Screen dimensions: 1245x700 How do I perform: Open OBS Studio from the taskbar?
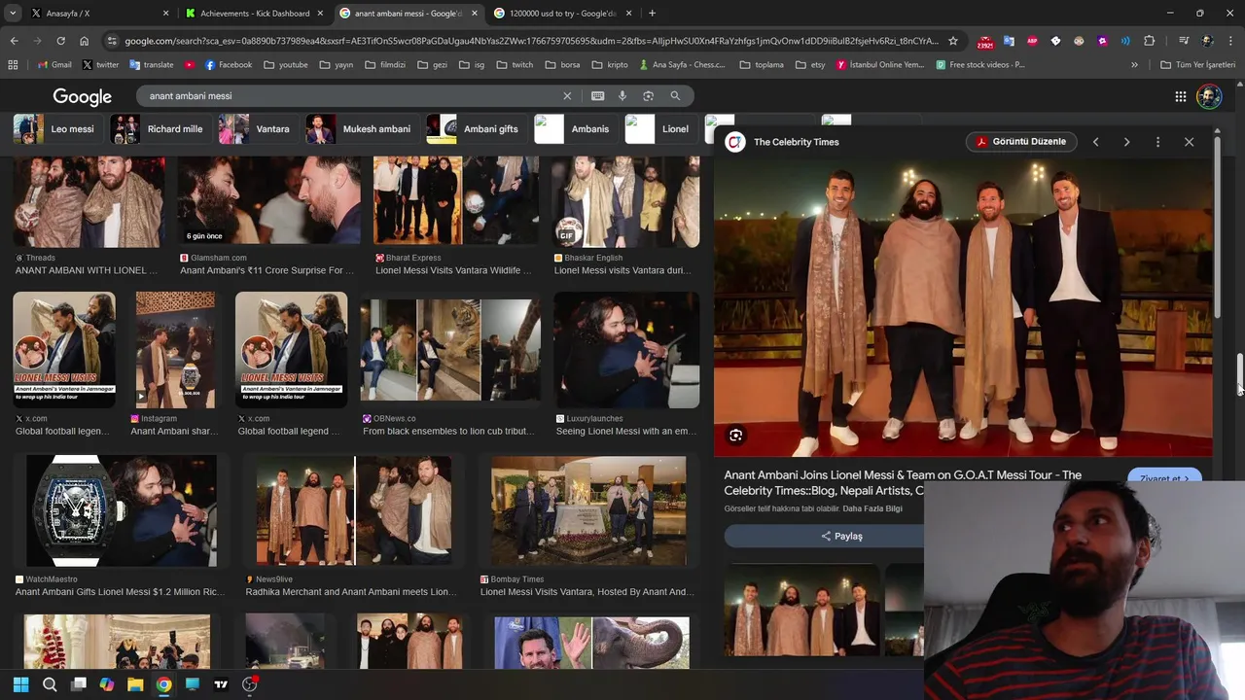249,684
